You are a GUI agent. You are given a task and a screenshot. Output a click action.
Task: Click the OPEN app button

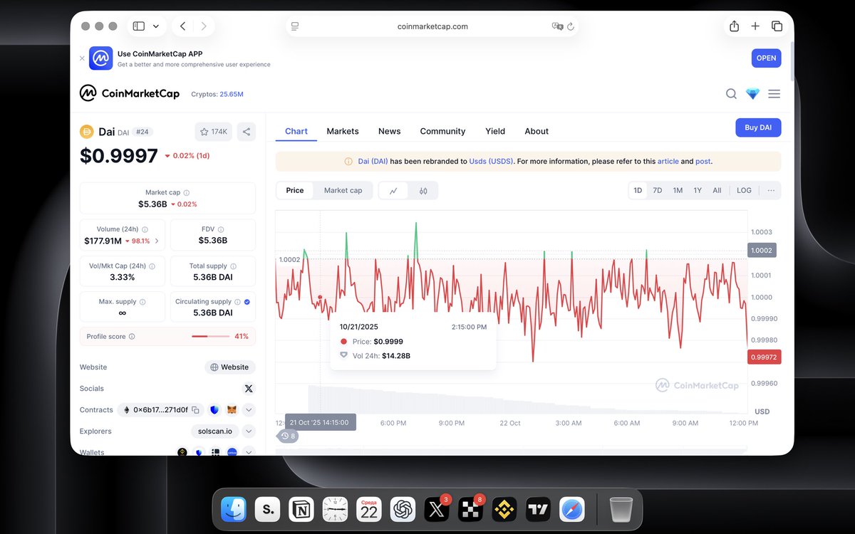pyautogui.click(x=766, y=58)
